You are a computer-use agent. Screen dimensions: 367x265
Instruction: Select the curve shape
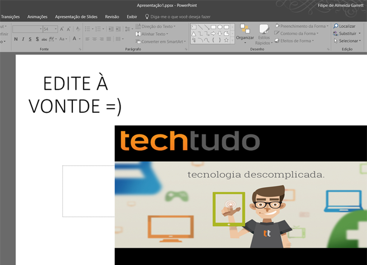coord(207,40)
